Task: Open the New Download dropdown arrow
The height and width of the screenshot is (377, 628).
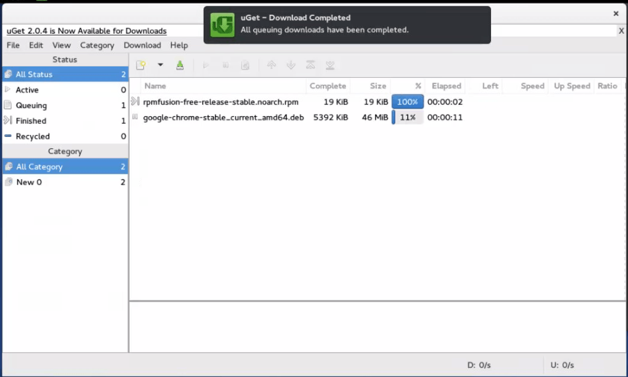Action: point(160,65)
